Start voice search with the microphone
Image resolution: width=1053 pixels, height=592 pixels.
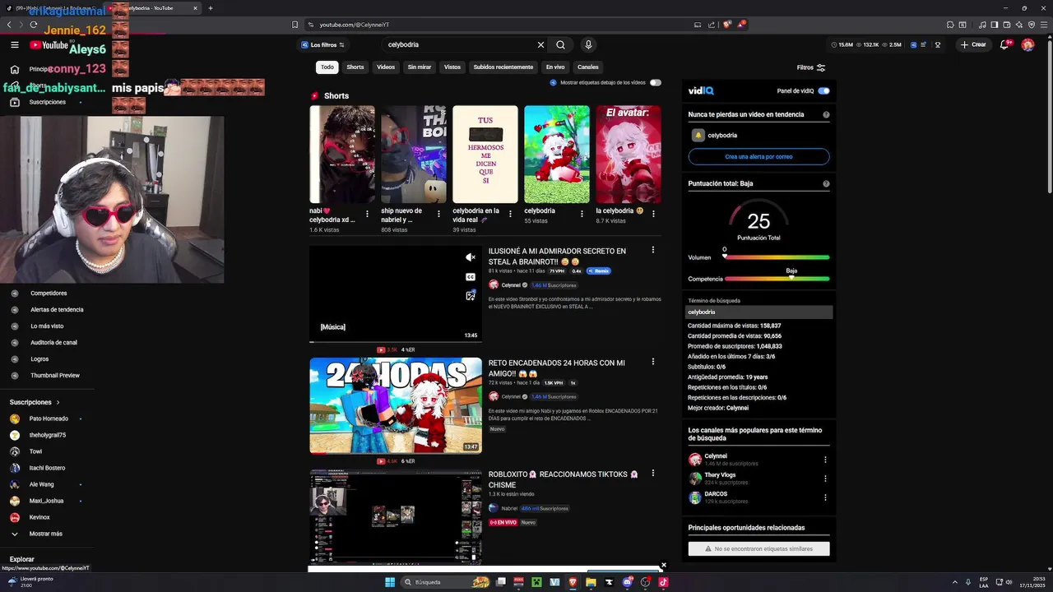pos(588,44)
